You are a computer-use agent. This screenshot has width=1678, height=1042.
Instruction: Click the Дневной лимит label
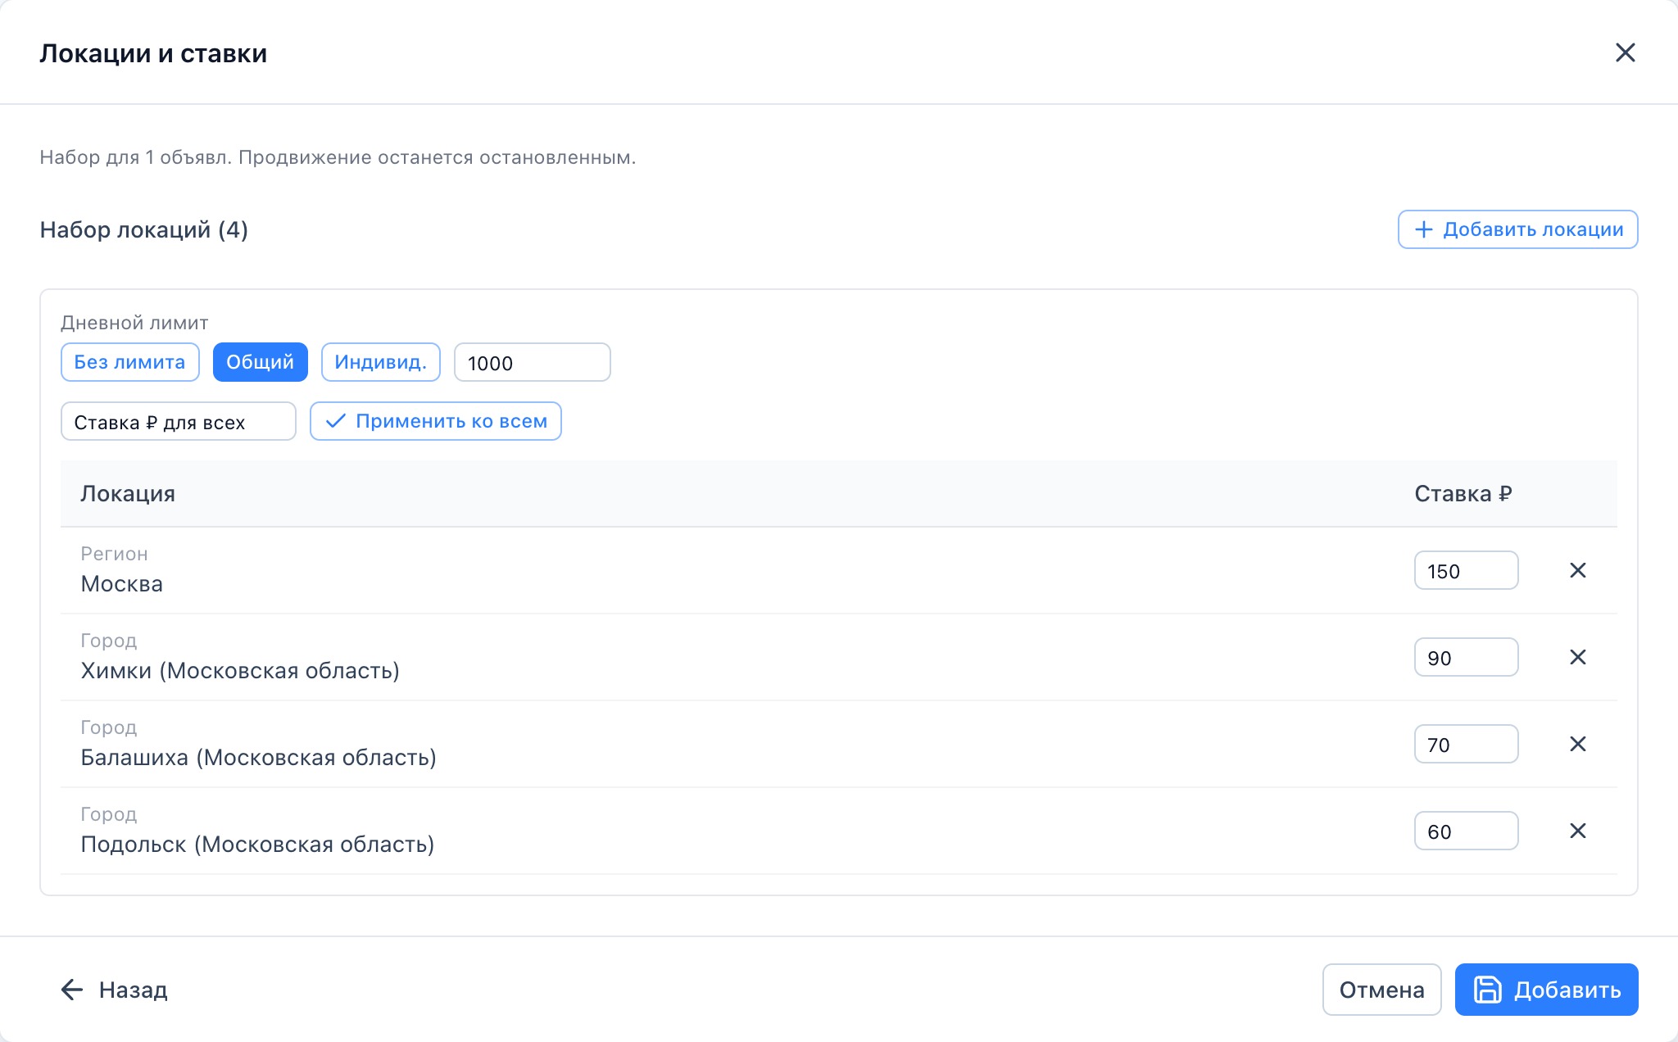point(134,323)
